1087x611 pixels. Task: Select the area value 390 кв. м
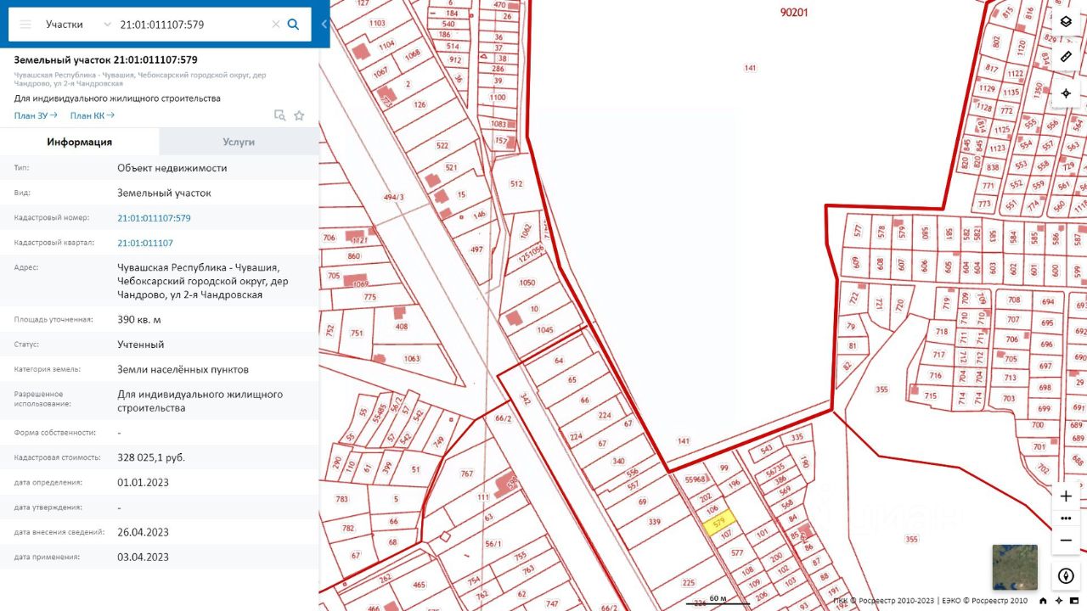[139, 320]
